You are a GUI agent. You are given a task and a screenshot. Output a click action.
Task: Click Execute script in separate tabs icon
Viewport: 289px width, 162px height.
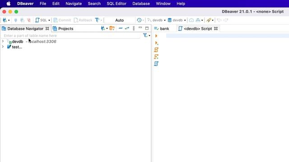click(x=156, y=57)
